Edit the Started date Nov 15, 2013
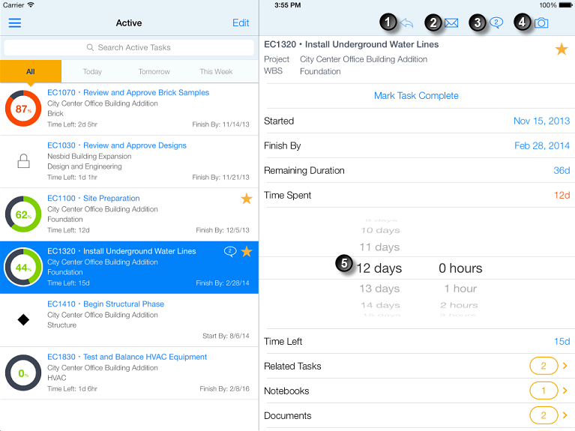The width and height of the screenshot is (575, 431). (541, 121)
